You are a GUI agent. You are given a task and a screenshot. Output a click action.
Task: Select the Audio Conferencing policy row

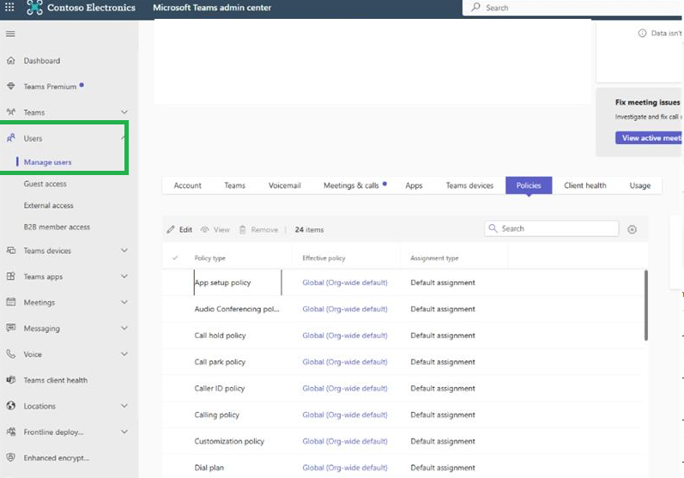[x=402, y=309]
